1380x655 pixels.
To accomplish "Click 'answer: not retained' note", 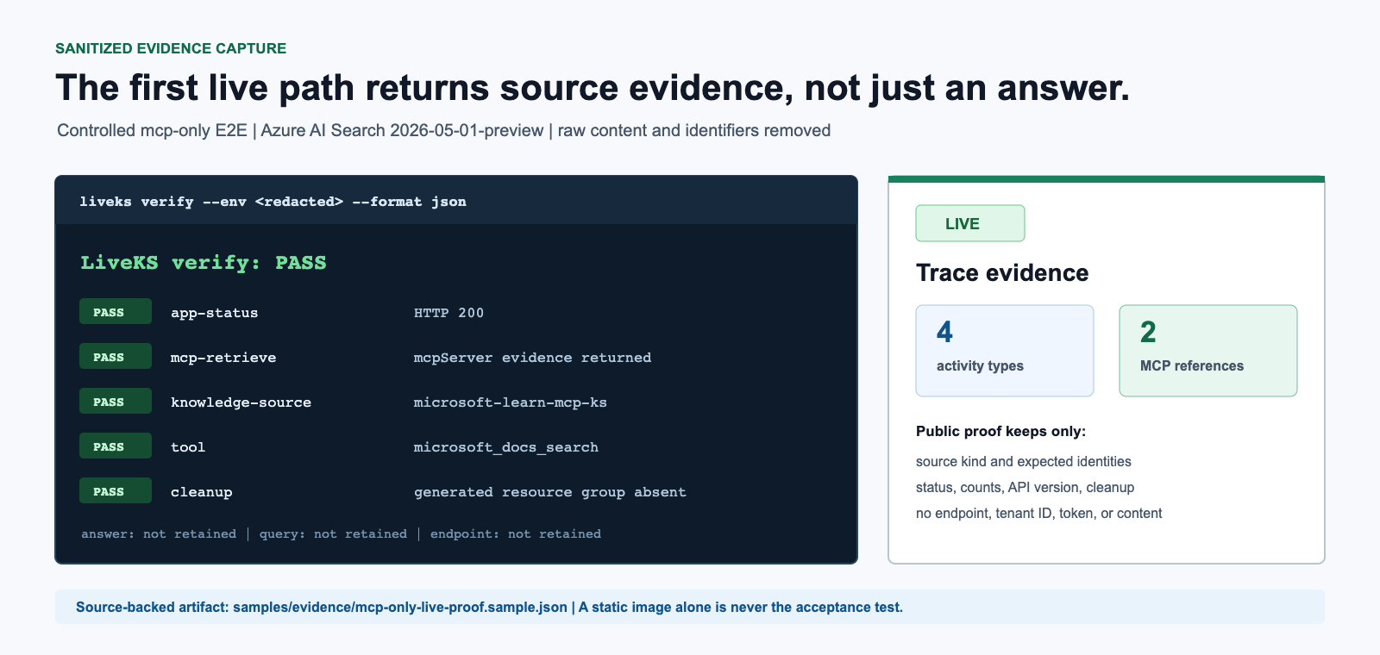I will pos(159,534).
